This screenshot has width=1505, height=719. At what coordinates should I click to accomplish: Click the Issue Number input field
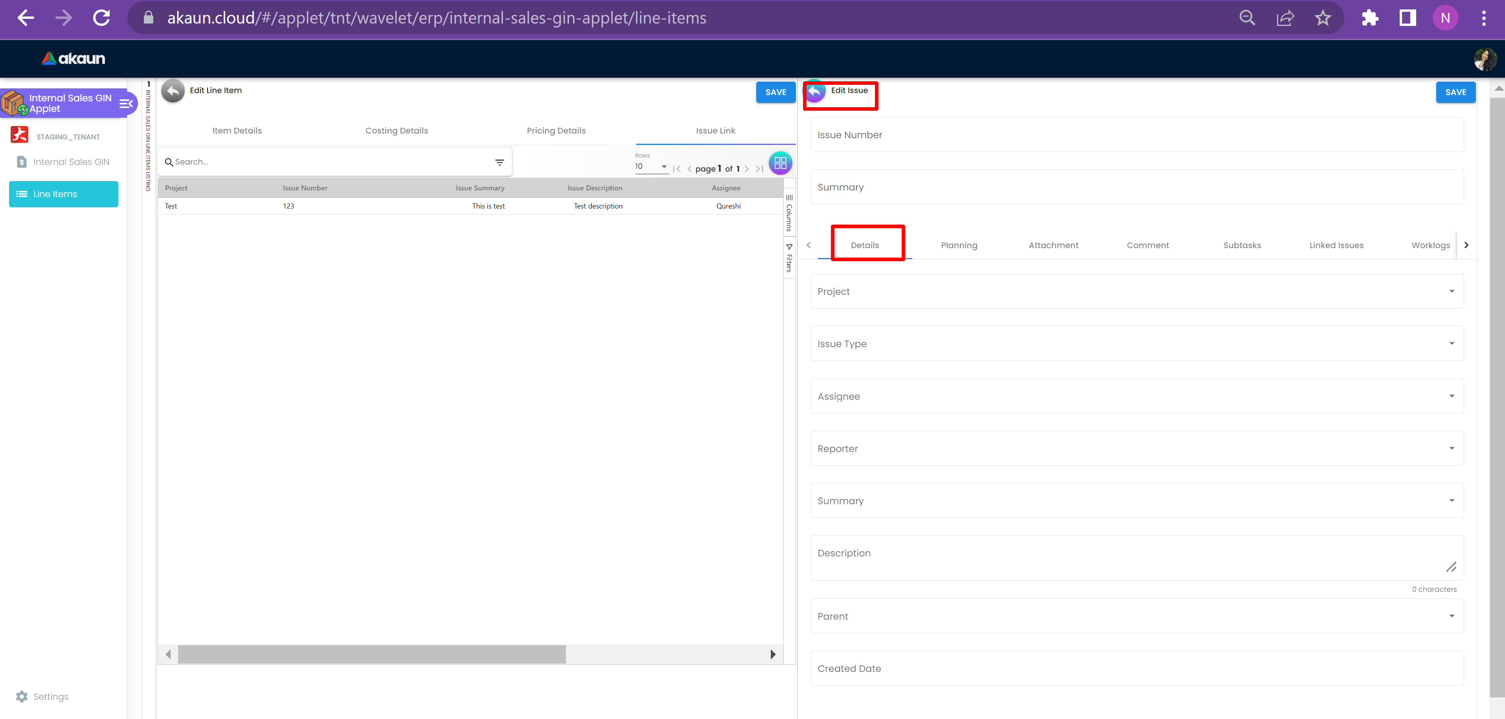click(1136, 135)
